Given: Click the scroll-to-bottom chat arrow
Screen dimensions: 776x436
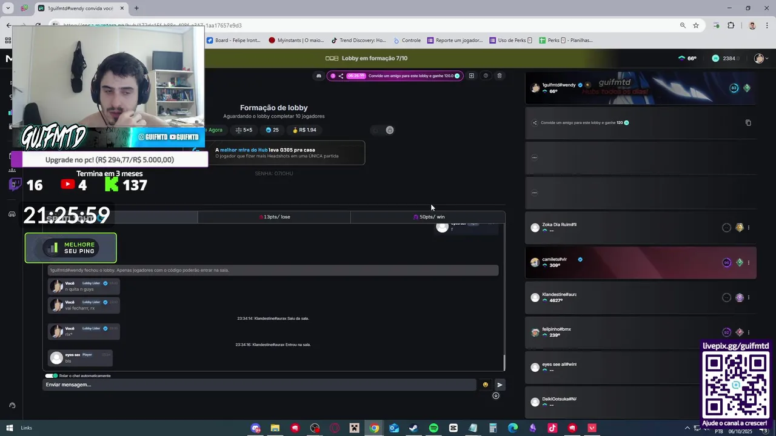Looking at the screenshot, I should coord(495,395).
